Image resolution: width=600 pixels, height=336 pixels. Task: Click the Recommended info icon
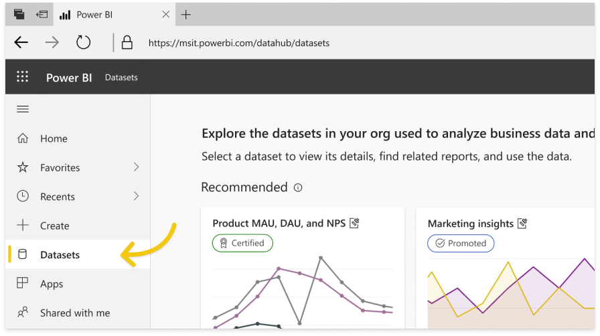(298, 188)
